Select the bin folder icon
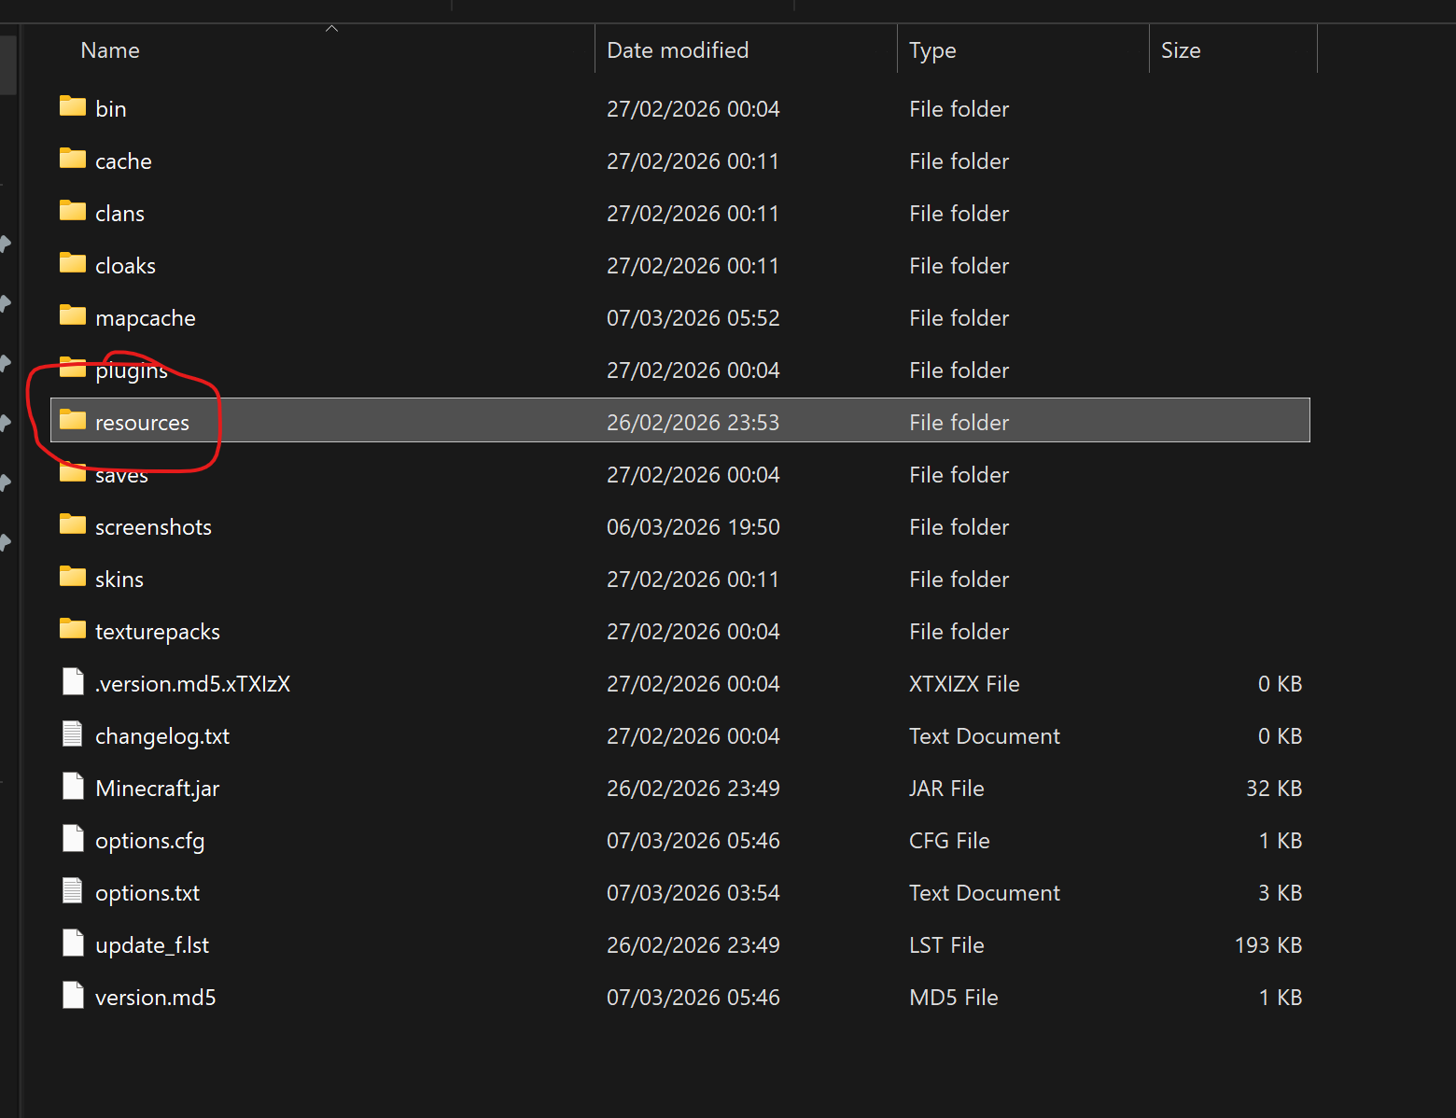This screenshot has width=1456, height=1118. click(73, 106)
